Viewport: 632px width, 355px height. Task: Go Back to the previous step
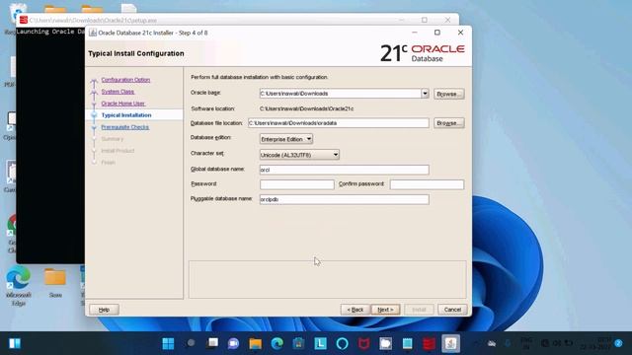[355, 310]
